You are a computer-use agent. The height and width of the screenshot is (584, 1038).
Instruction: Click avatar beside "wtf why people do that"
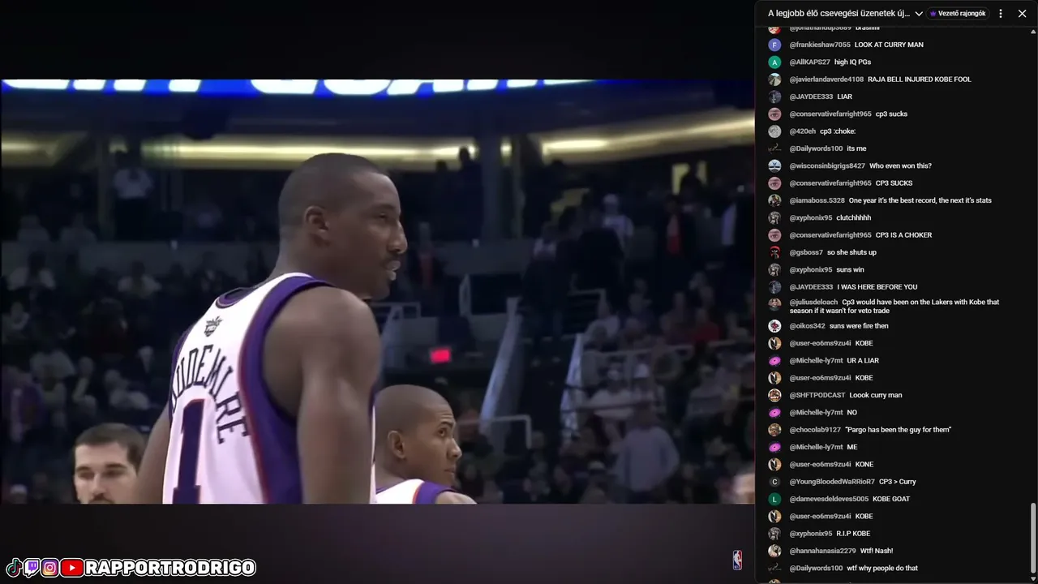[774, 569]
